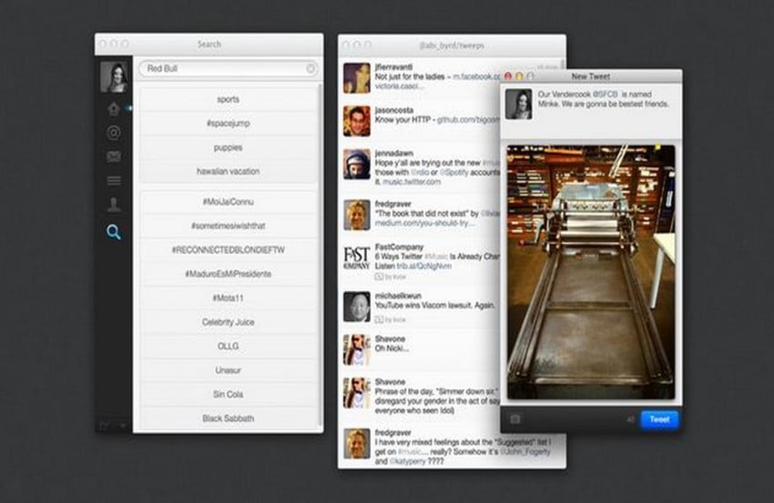This screenshot has height=503, width=774.
Task: Open trend '#MaduroEsMiPresidente'
Action: [x=228, y=274]
